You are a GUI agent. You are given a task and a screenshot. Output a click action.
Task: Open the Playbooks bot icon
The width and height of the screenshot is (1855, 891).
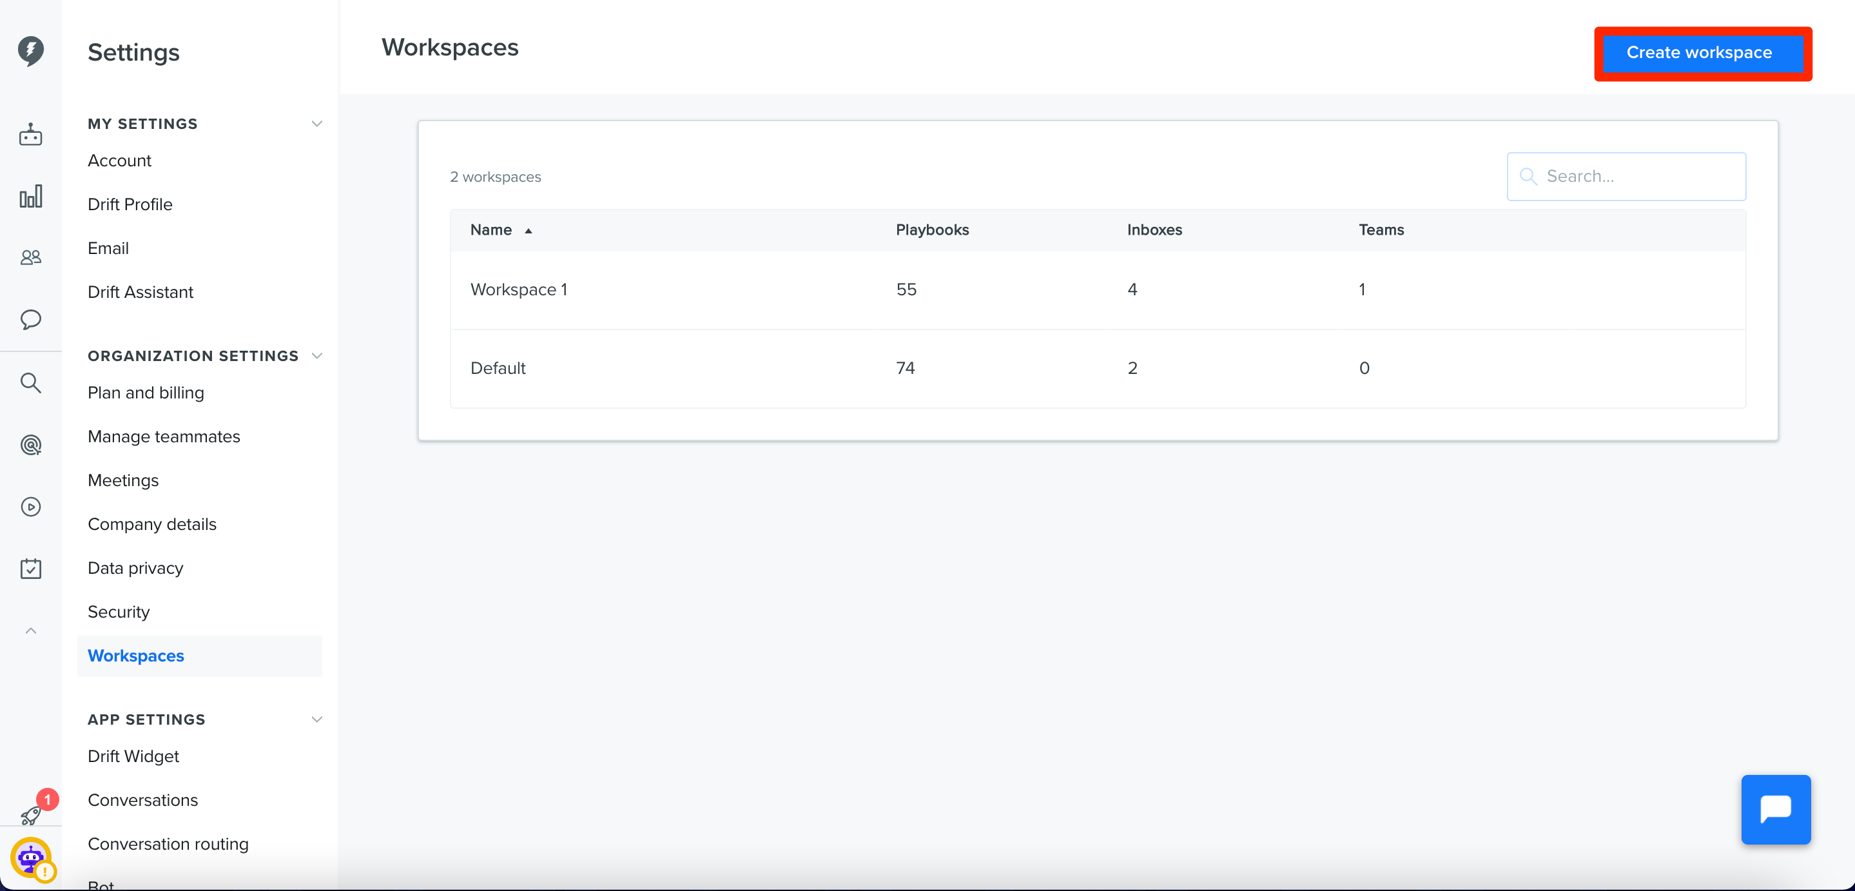tap(30, 134)
